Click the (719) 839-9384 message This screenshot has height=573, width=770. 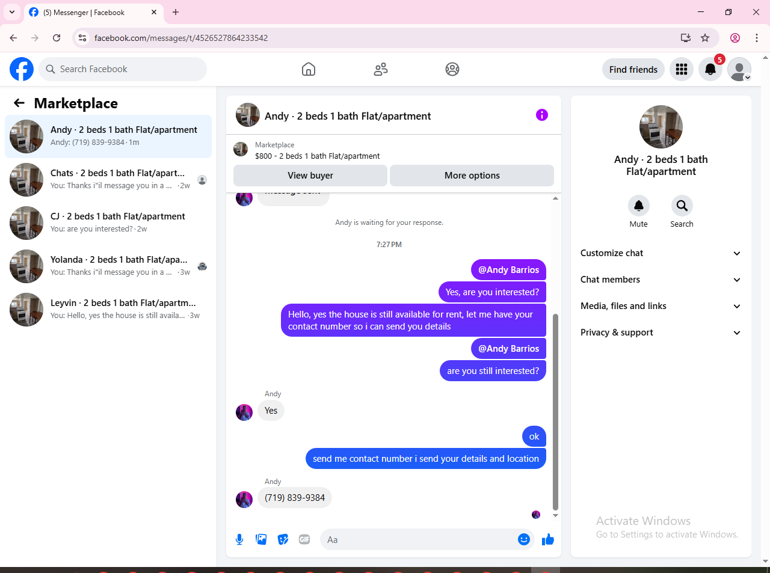click(295, 498)
